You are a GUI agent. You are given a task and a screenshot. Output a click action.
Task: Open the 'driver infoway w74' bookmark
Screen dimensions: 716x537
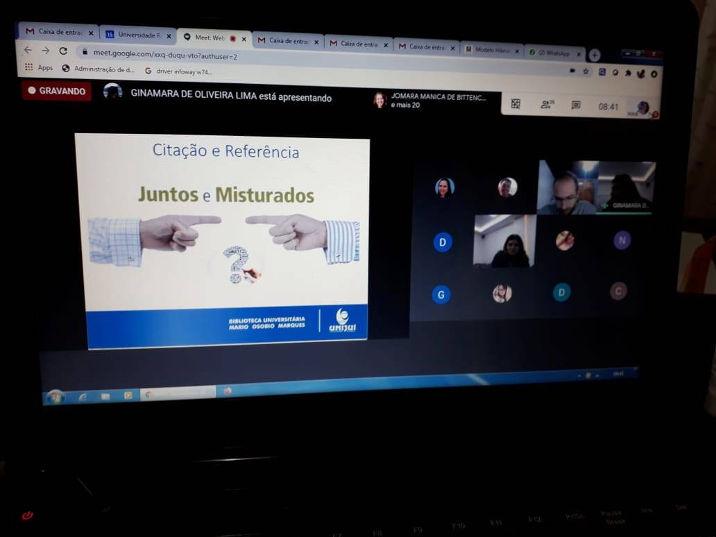[x=178, y=71]
